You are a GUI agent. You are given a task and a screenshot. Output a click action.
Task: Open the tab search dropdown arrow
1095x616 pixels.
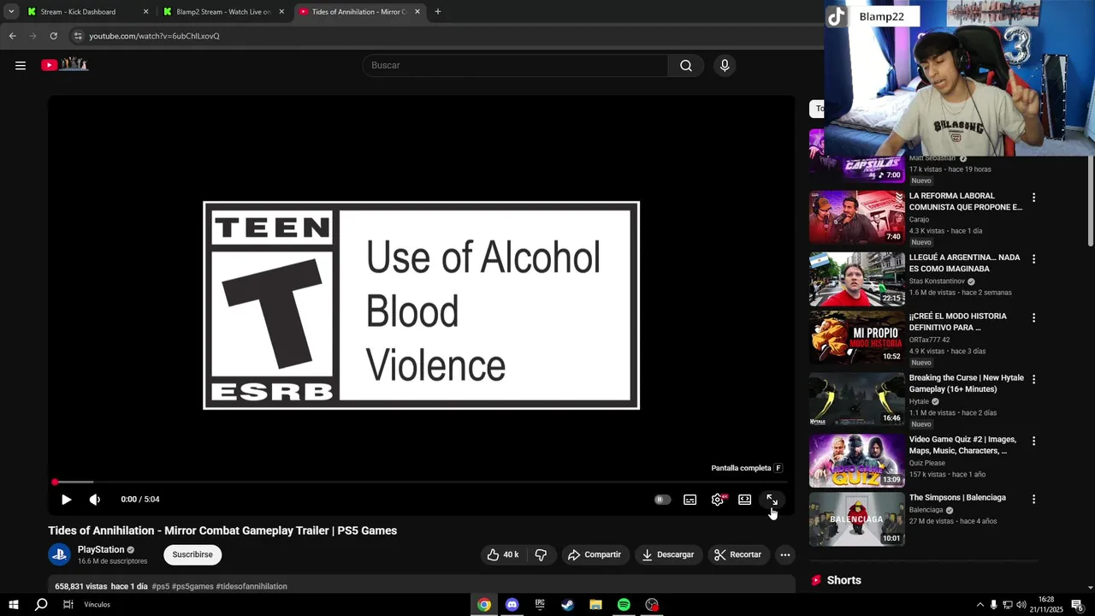click(x=10, y=12)
